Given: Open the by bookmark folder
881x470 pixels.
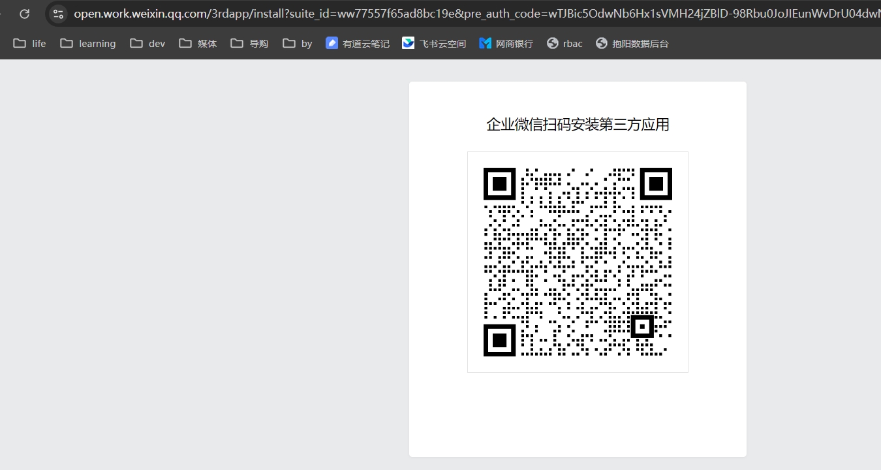Looking at the screenshot, I should click(298, 44).
